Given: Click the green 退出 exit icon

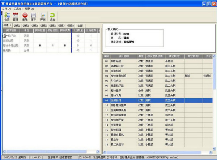Looking at the screenshot, I should point(52,15).
